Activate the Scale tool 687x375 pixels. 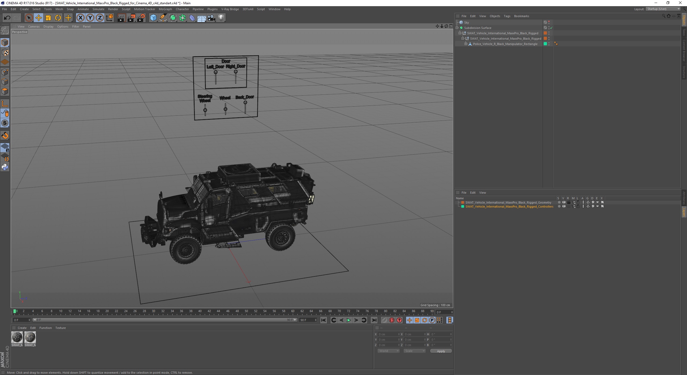click(48, 18)
